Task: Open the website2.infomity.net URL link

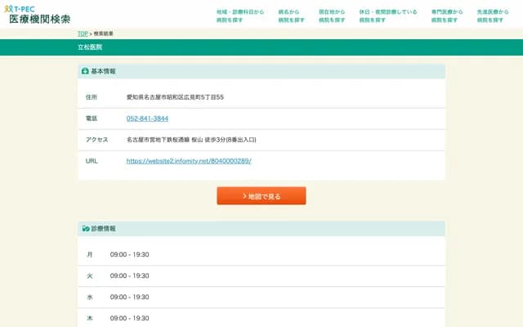Action: (189, 161)
